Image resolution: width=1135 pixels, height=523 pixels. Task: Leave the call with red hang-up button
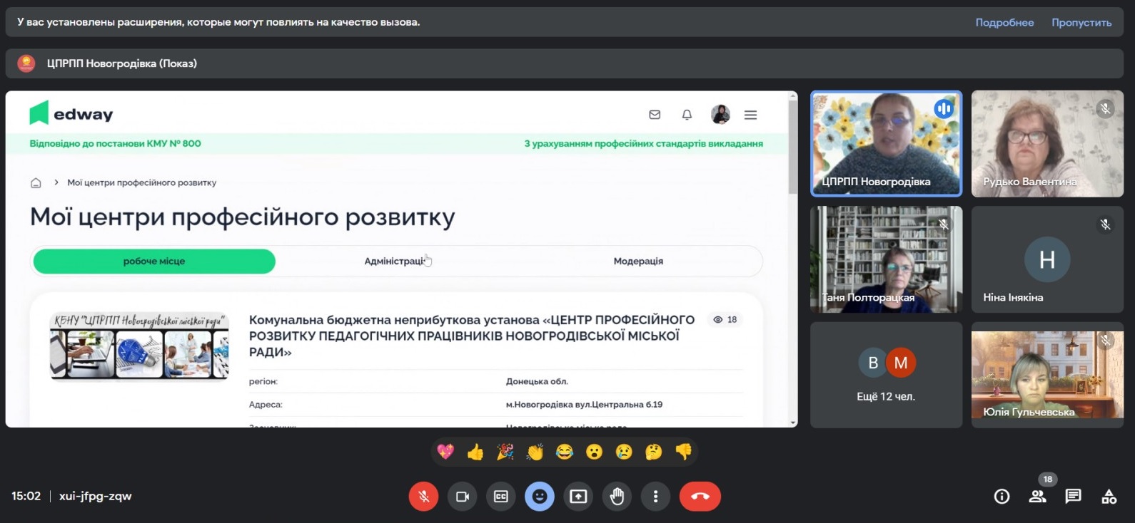(x=700, y=497)
